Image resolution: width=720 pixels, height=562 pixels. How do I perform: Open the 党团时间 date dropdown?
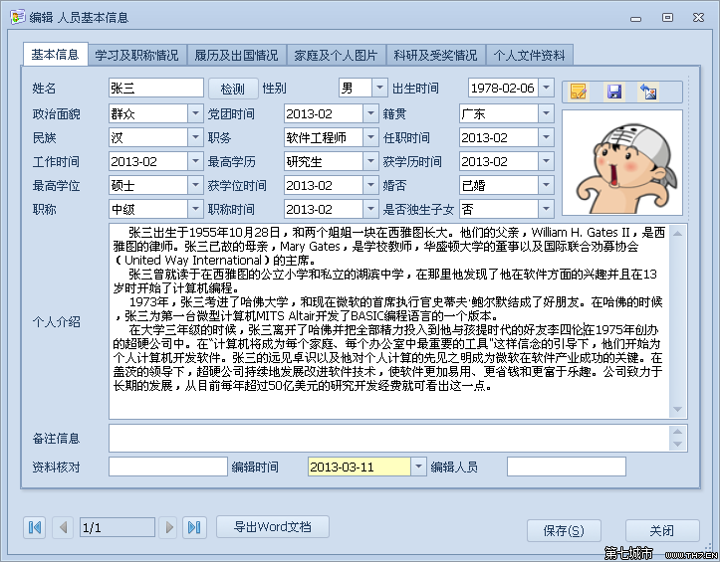coord(370,113)
